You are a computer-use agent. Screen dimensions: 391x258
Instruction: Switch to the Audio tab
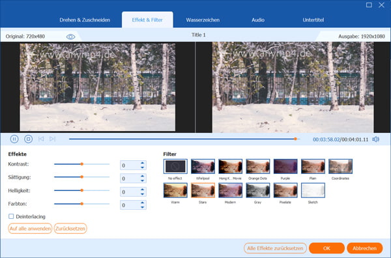(258, 20)
